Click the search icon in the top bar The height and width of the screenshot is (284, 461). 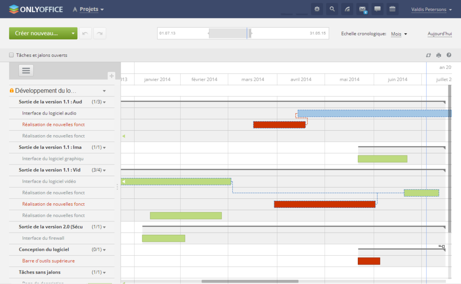[x=332, y=9]
